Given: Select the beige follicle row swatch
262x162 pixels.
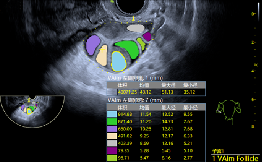Looking at the screenshot, I should click(x=112, y=136).
